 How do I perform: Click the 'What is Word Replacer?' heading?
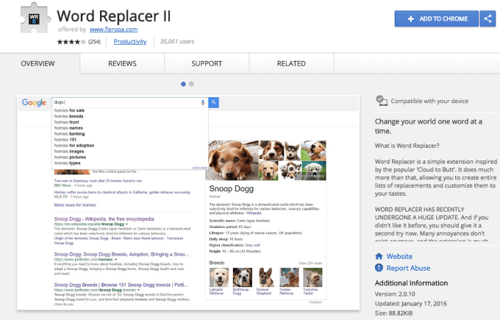tap(407, 146)
